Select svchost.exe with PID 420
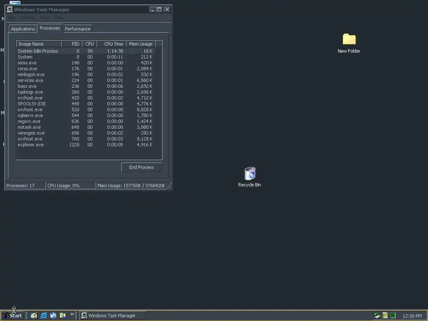The image size is (428, 321). [85, 98]
